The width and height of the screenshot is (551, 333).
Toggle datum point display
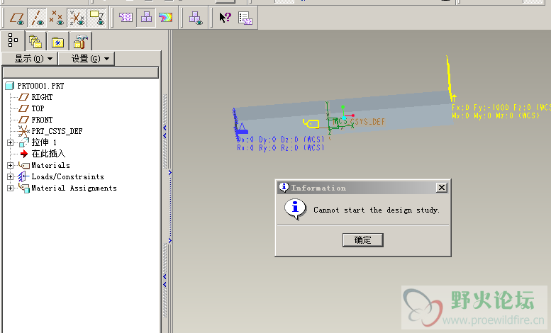click(56, 18)
